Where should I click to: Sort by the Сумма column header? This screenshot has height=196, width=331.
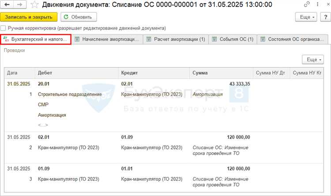(x=221, y=73)
